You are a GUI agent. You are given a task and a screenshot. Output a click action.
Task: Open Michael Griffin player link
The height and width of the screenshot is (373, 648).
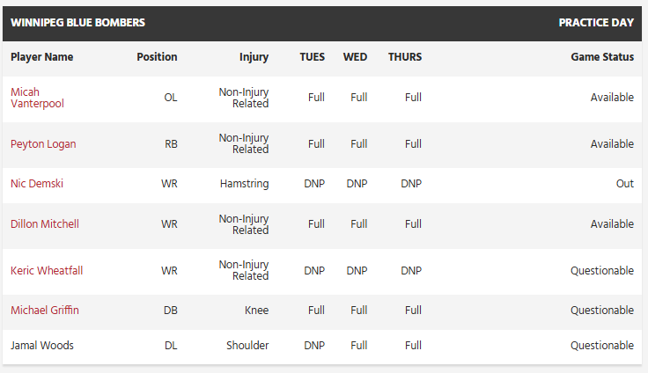click(x=45, y=311)
